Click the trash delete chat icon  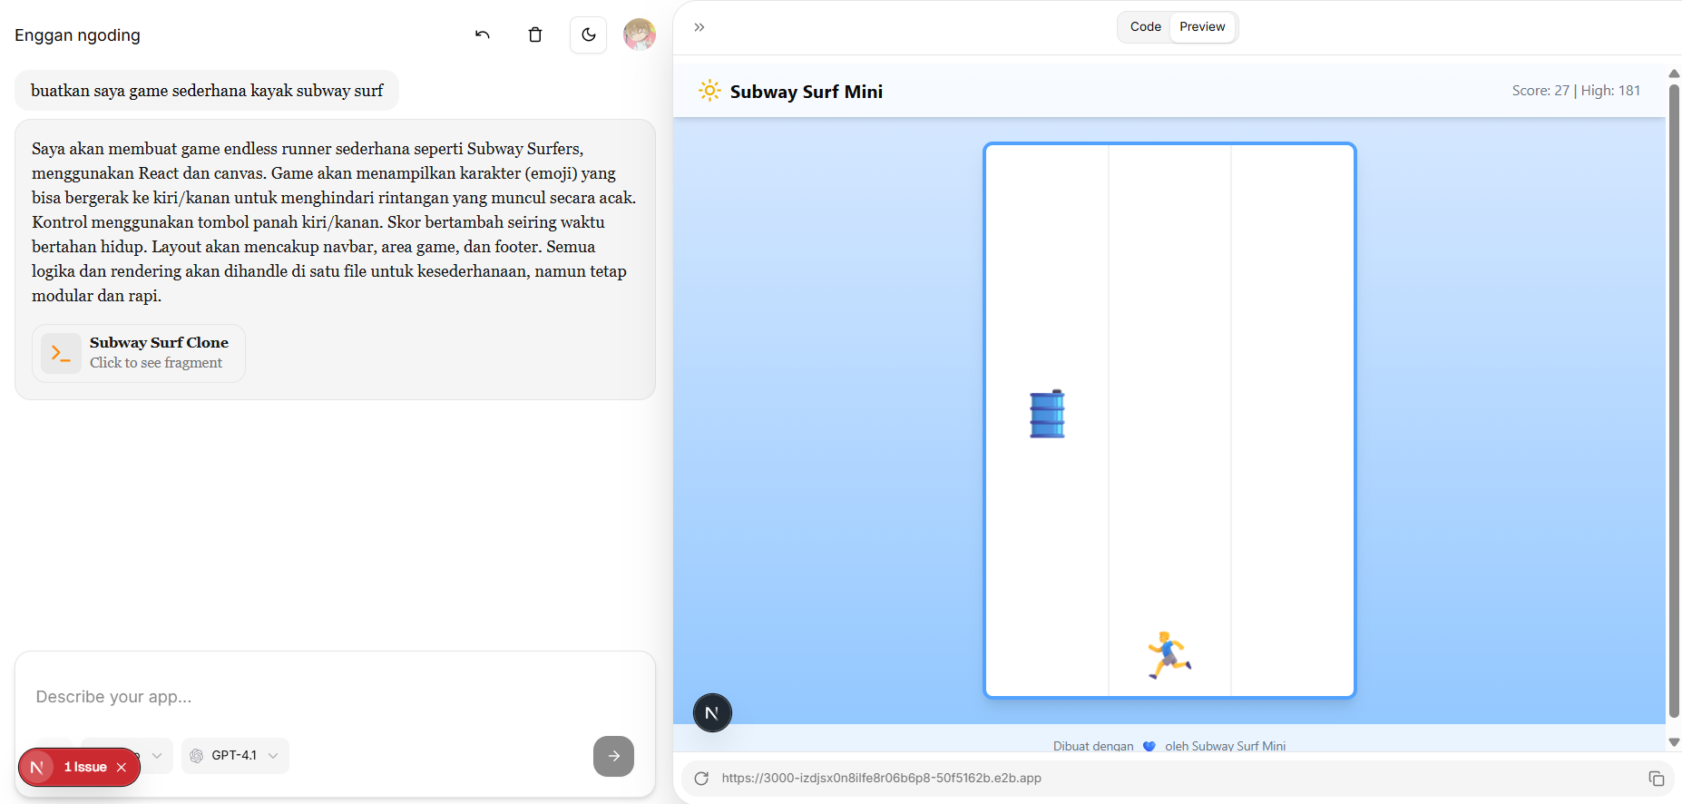[535, 34]
